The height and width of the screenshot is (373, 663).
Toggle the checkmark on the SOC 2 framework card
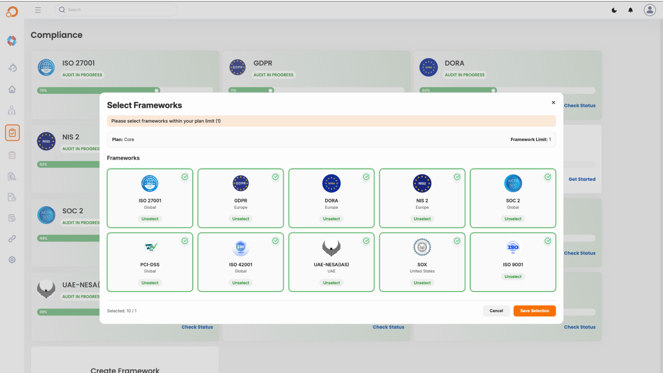[547, 177]
